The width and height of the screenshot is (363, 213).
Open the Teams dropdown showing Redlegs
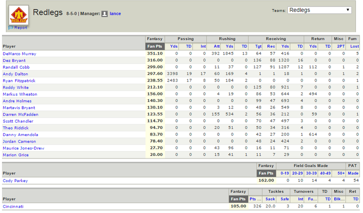click(319, 10)
